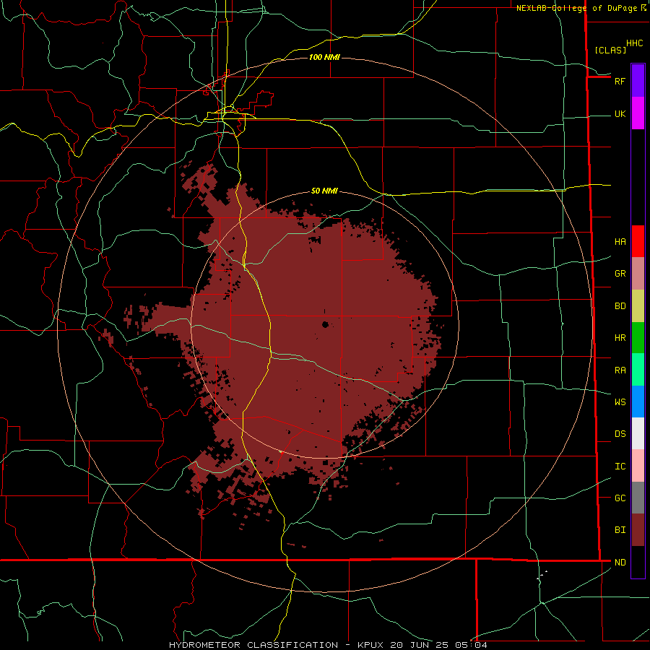
Task: Click the 100 NMI range ring label
Action: pyautogui.click(x=324, y=57)
